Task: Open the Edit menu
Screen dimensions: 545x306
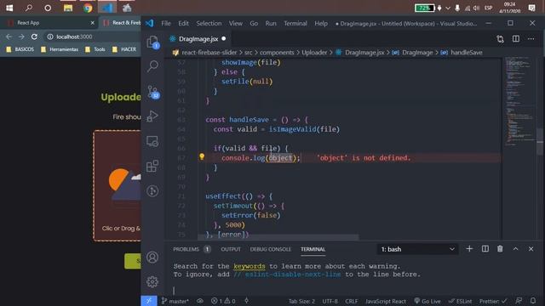Action: click(x=183, y=23)
